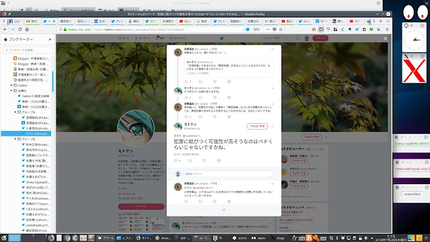
Task: Bookmark this page with star icon
Action: (x=281, y=30)
